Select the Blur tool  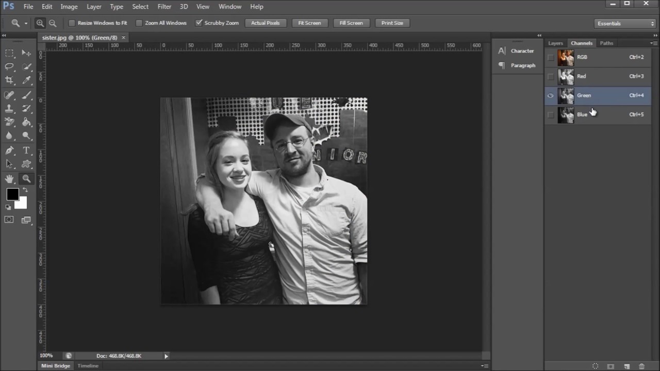click(9, 136)
